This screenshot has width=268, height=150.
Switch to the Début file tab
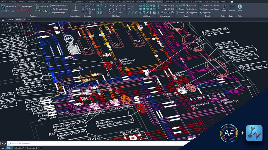click(10, 20)
